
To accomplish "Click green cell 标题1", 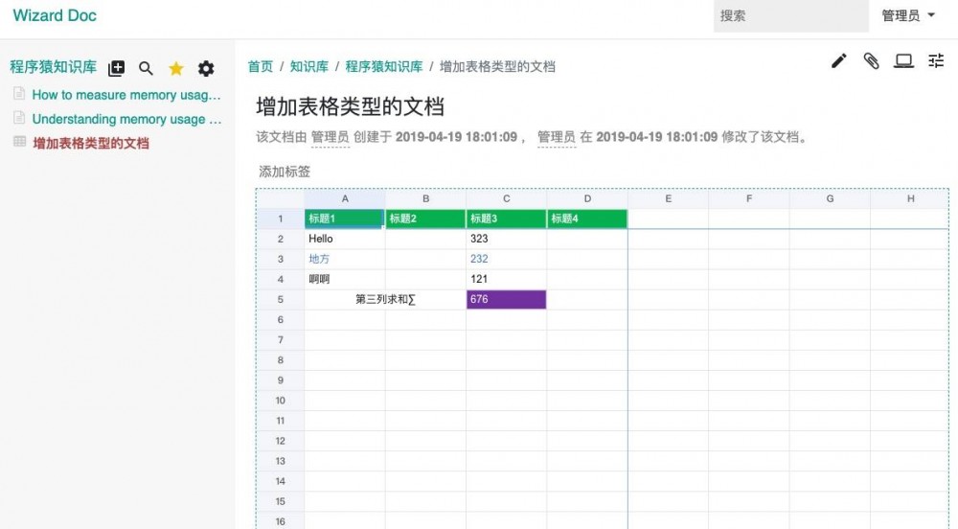I will (x=345, y=218).
